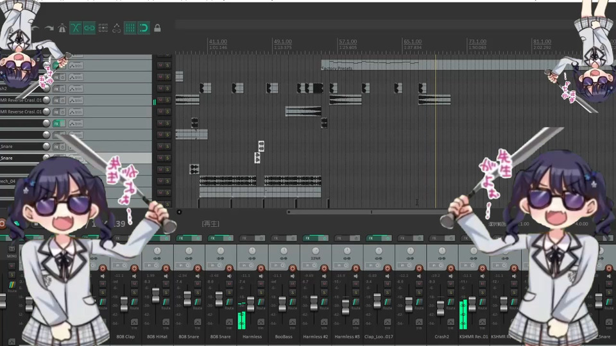Click the 57.1.00 marker on the timeline ruler
The width and height of the screenshot is (616, 346).
(x=348, y=41)
